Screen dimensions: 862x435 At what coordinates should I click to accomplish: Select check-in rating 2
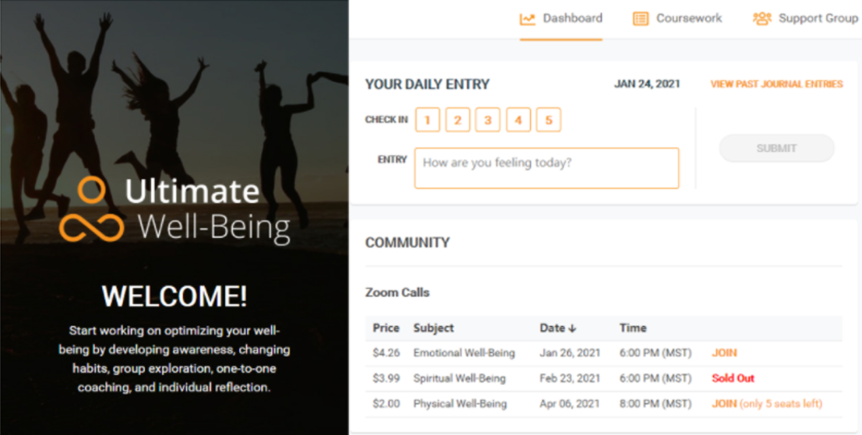pyautogui.click(x=458, y=120)
